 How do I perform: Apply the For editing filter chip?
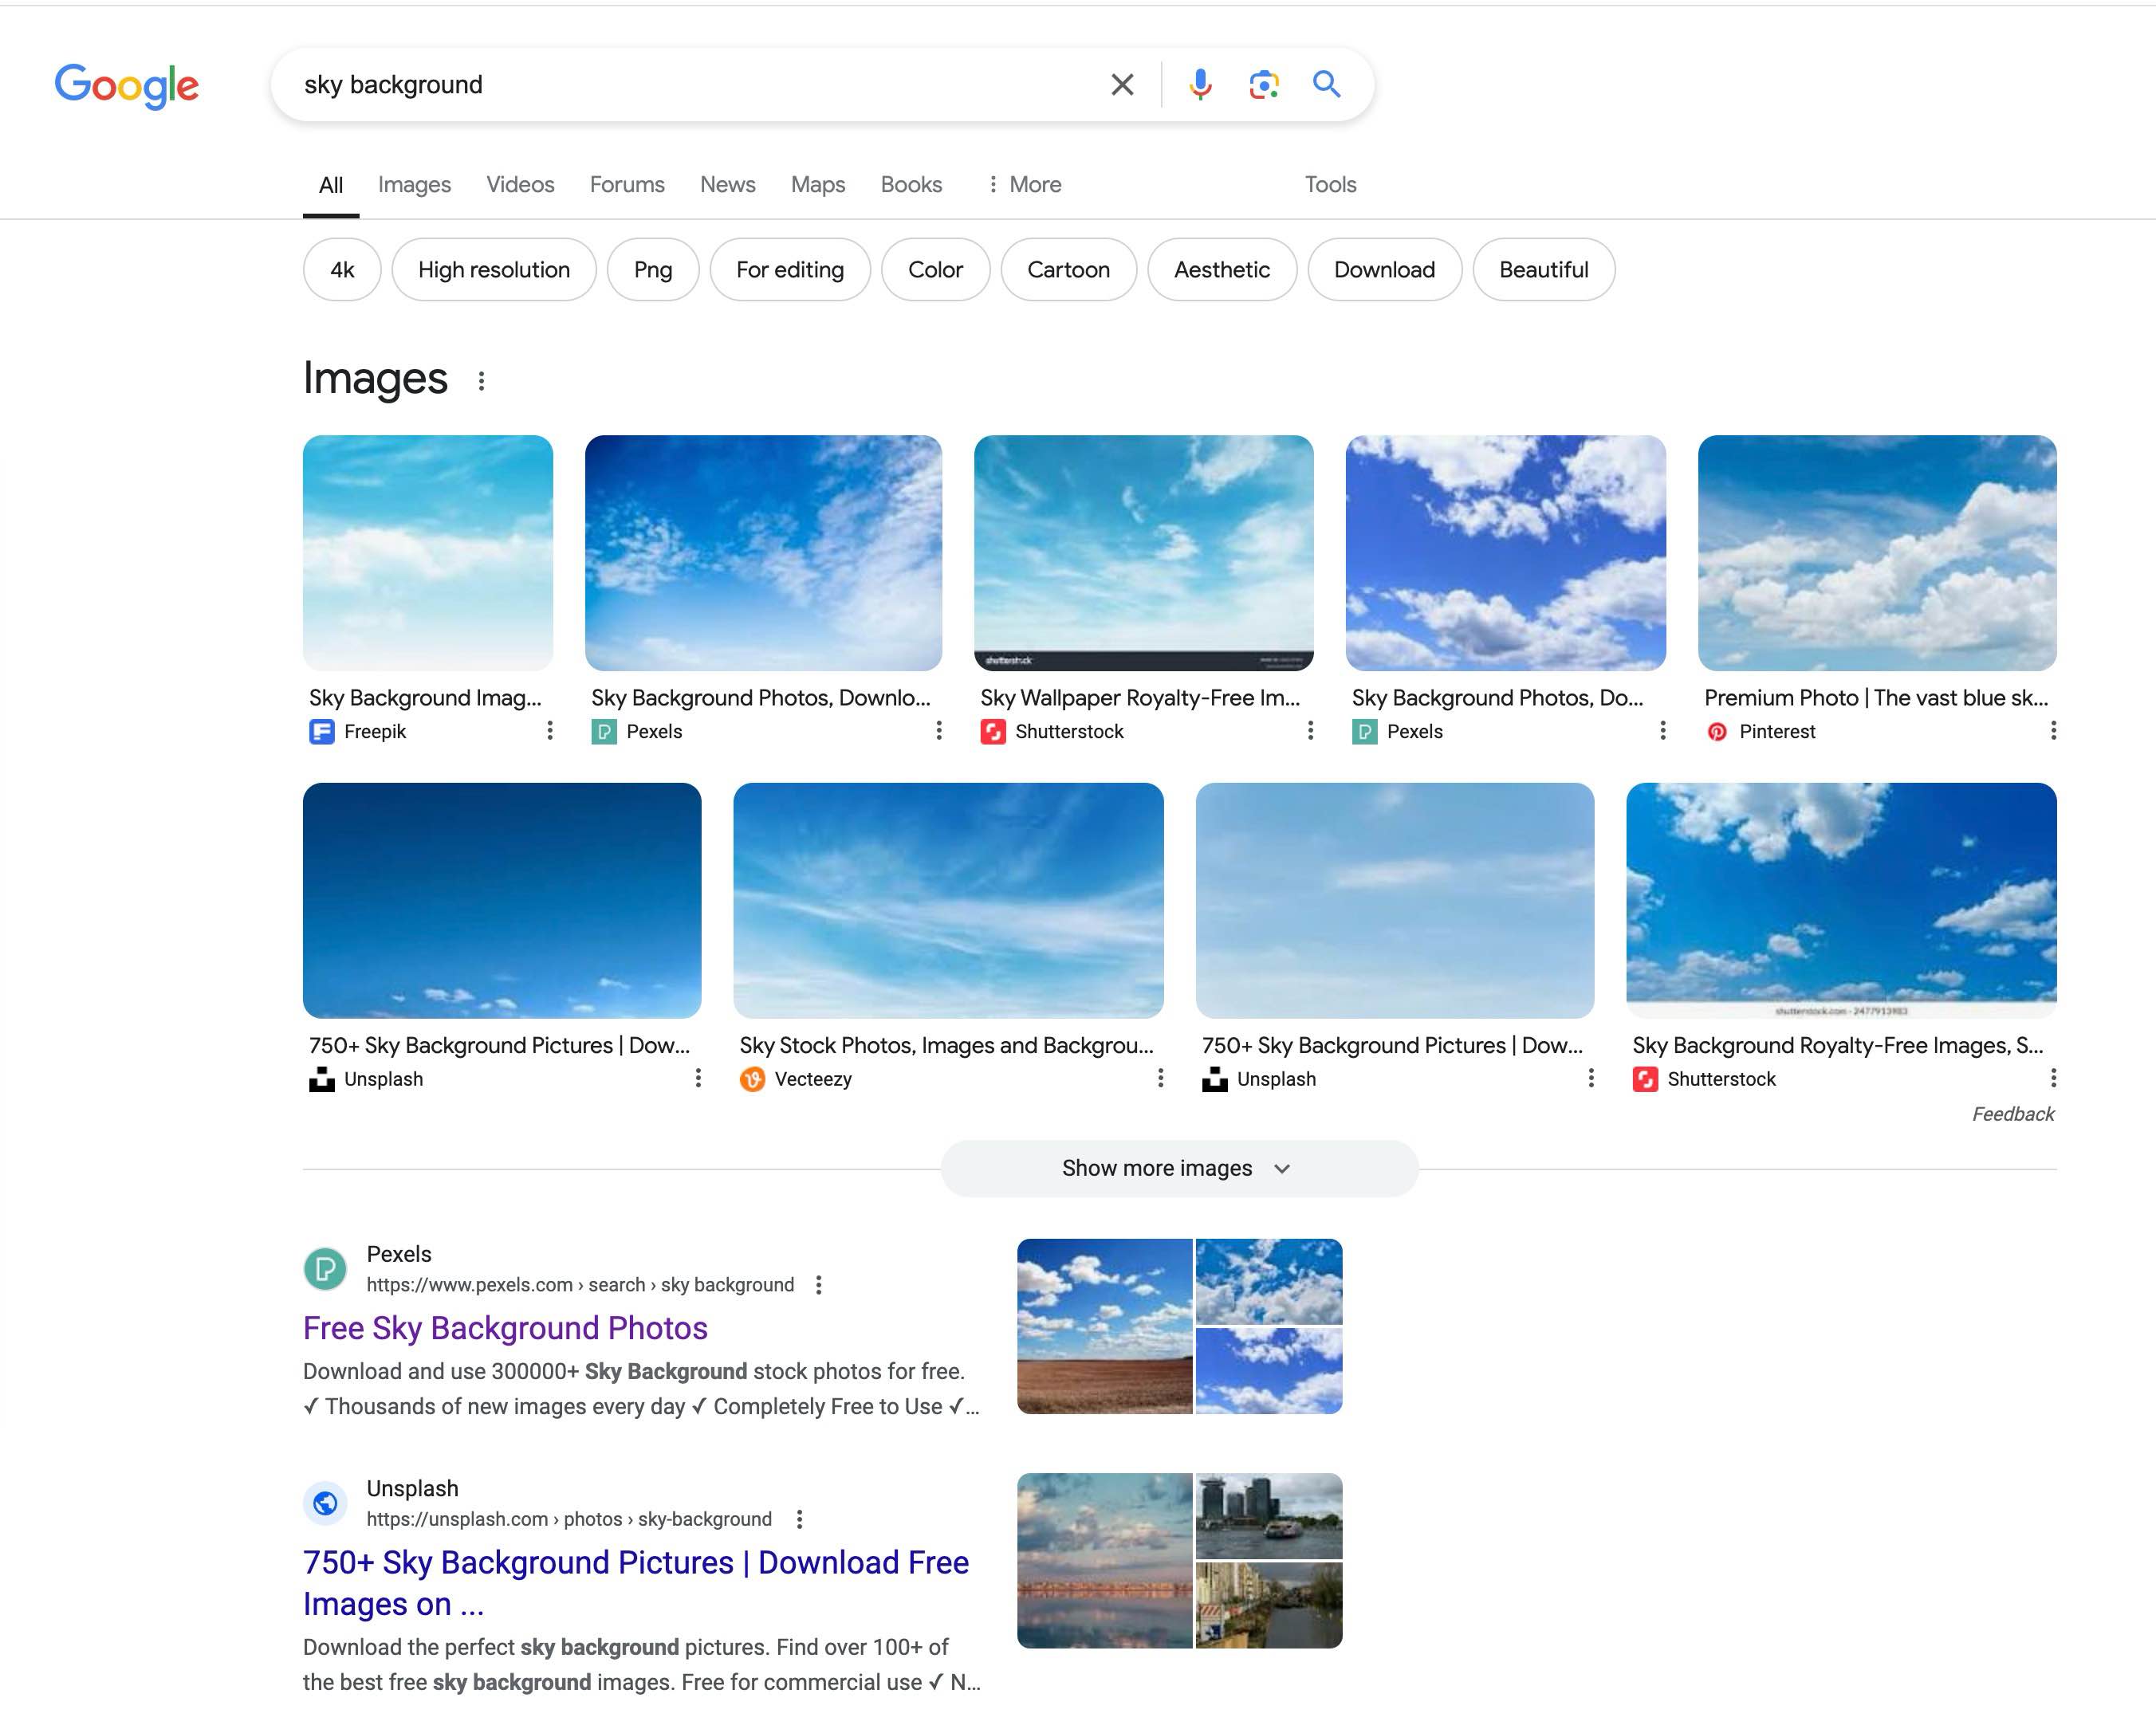coord(790,270)
